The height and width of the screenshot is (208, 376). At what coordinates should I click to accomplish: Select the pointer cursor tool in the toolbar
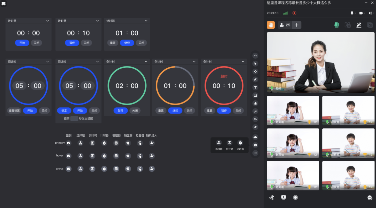coord(255,64)
